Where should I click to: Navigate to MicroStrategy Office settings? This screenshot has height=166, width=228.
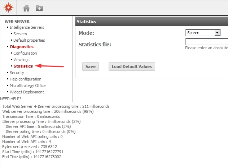tap(27, 86)
